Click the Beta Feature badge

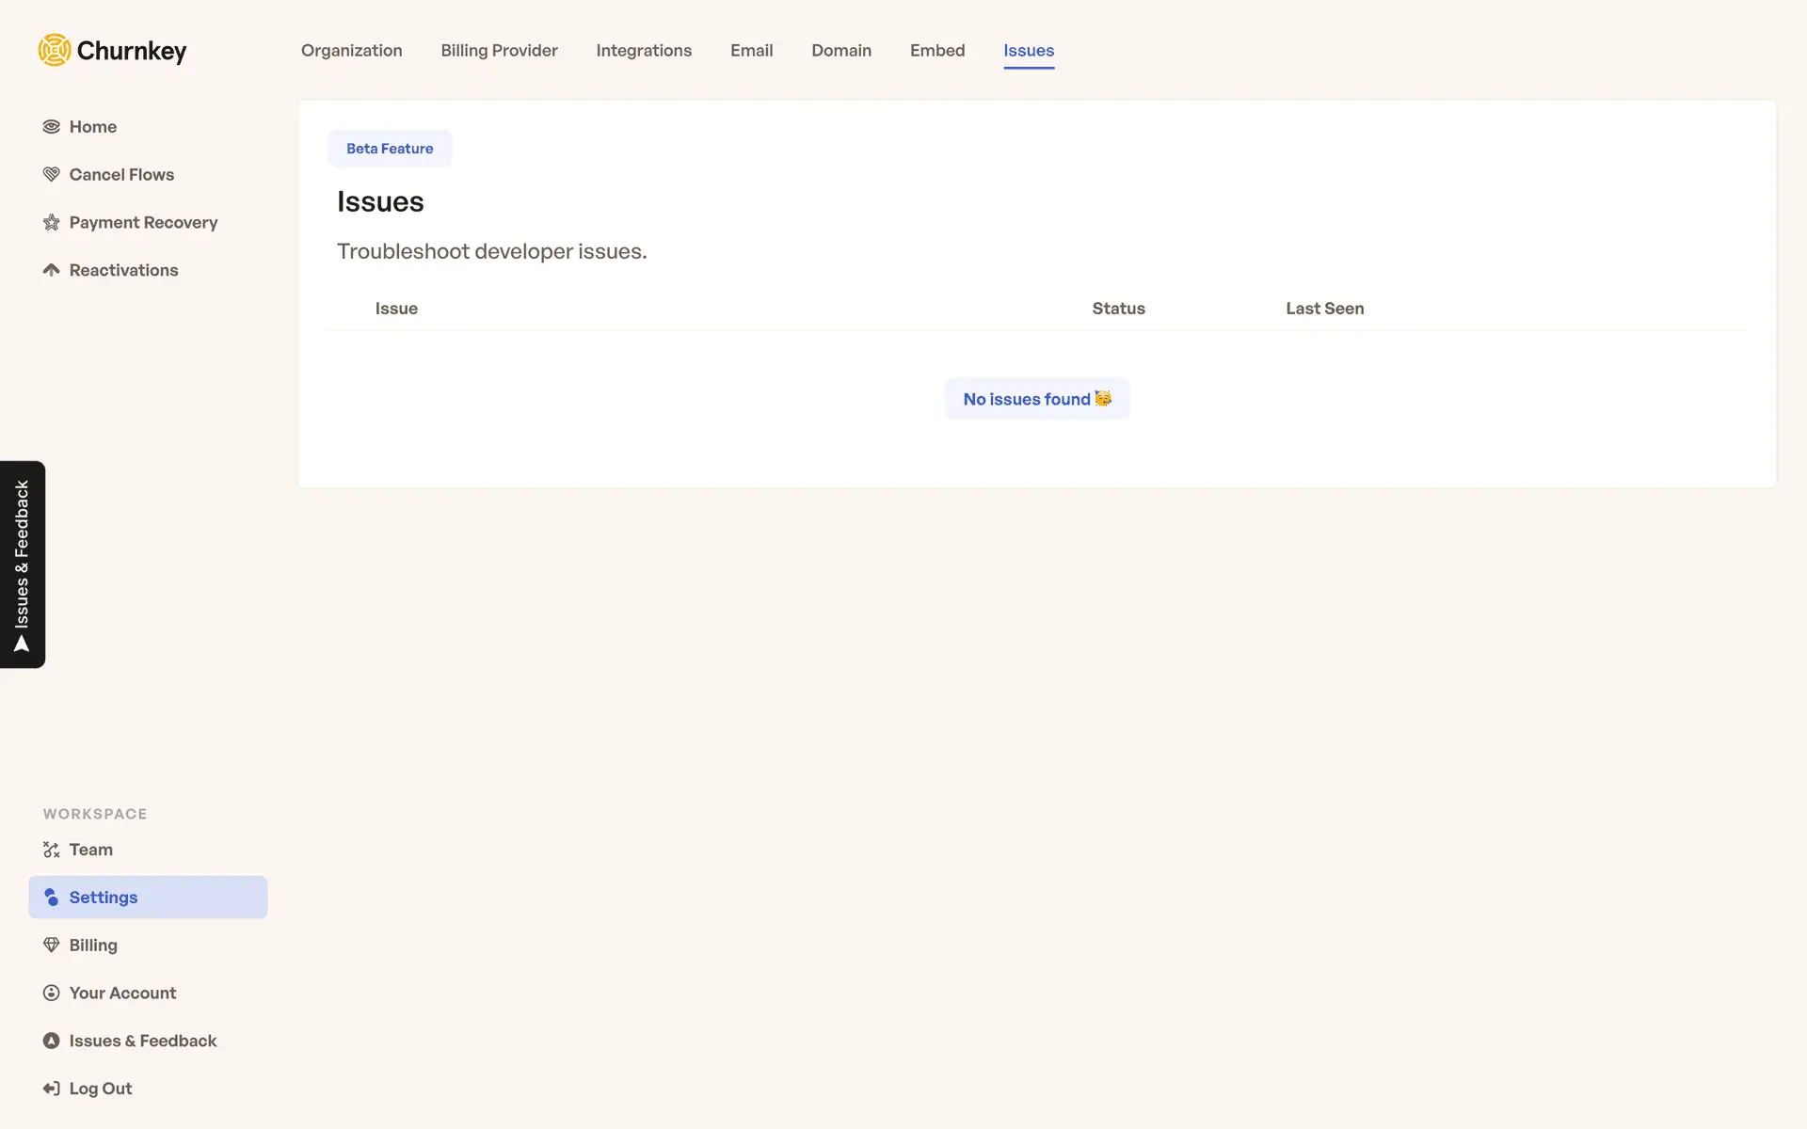pyautogui.click(x=390, y=149)
